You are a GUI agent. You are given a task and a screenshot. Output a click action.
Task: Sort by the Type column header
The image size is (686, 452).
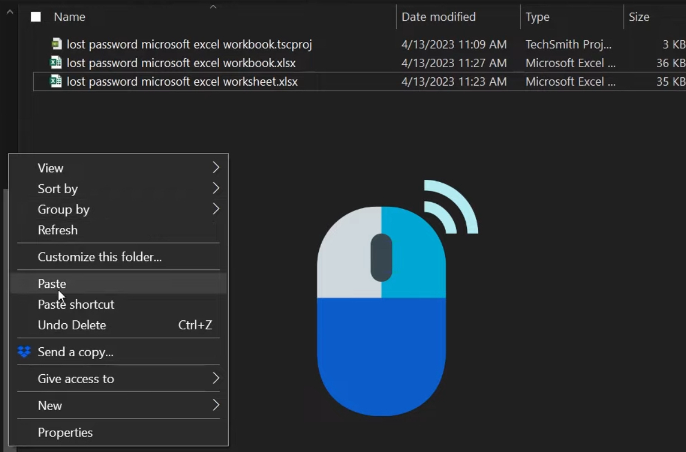(537, 17)
